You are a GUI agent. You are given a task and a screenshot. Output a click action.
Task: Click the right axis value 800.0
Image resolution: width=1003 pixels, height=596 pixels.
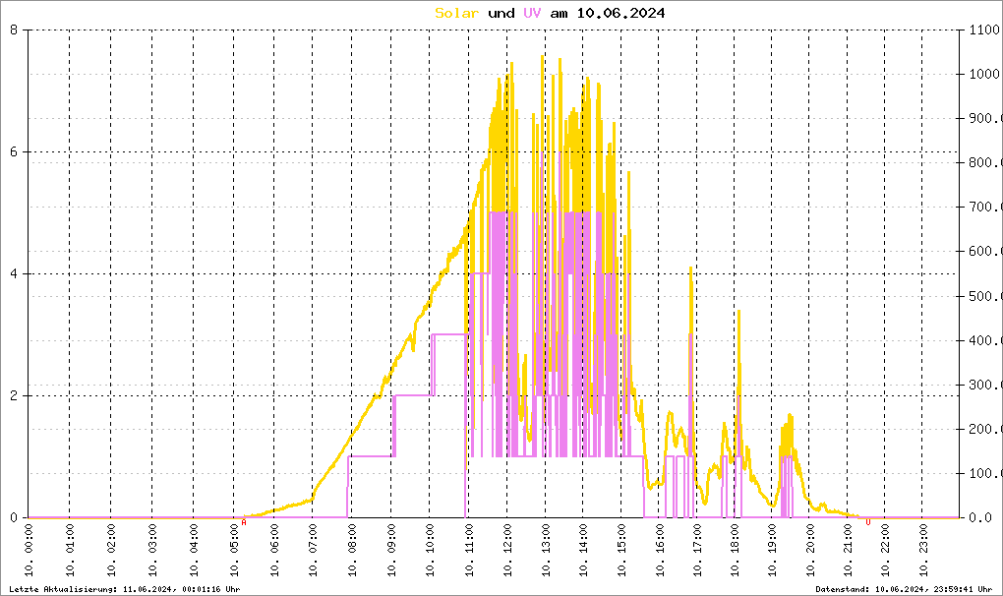point(985,163)
